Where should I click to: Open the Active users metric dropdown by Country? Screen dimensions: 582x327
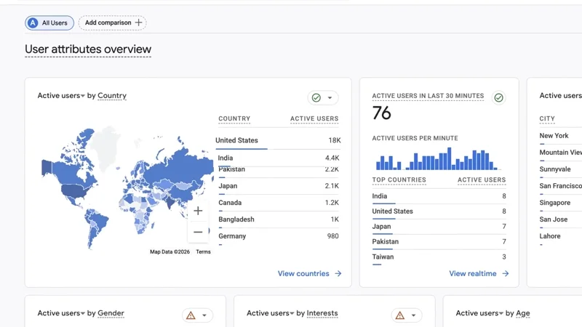click(x=61, y=96)
